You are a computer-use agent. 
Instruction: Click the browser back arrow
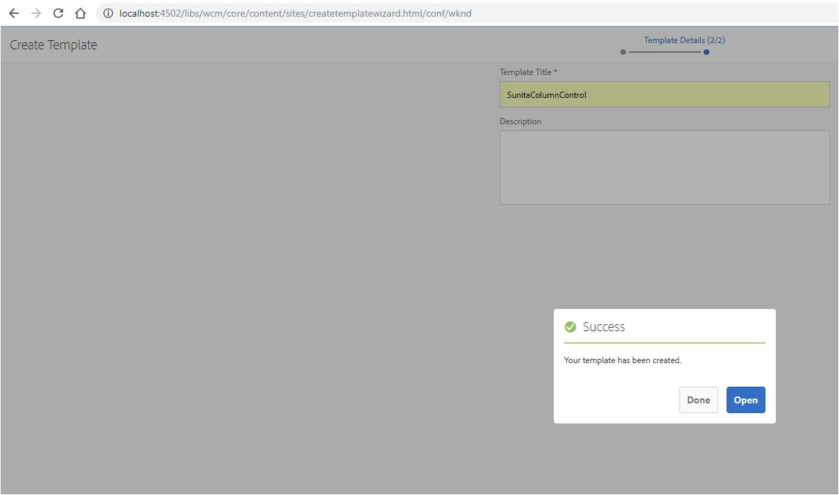[x=14, y=13]
